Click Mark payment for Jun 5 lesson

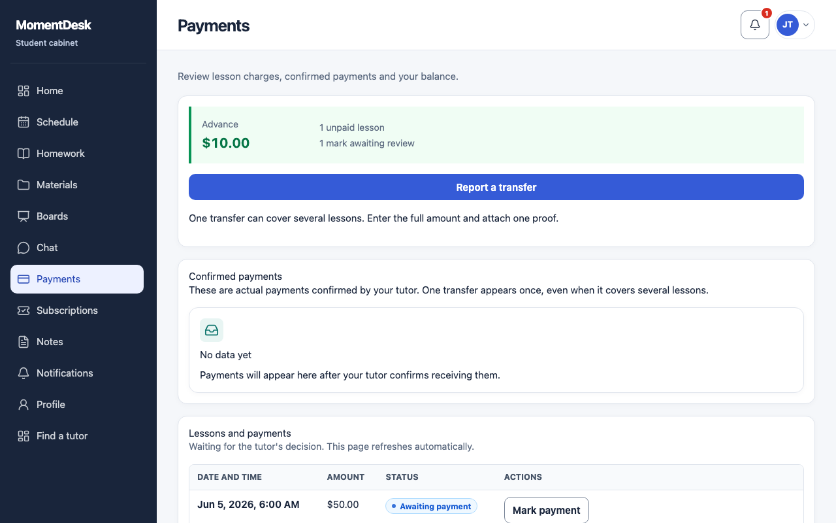(x=547, y=510)
